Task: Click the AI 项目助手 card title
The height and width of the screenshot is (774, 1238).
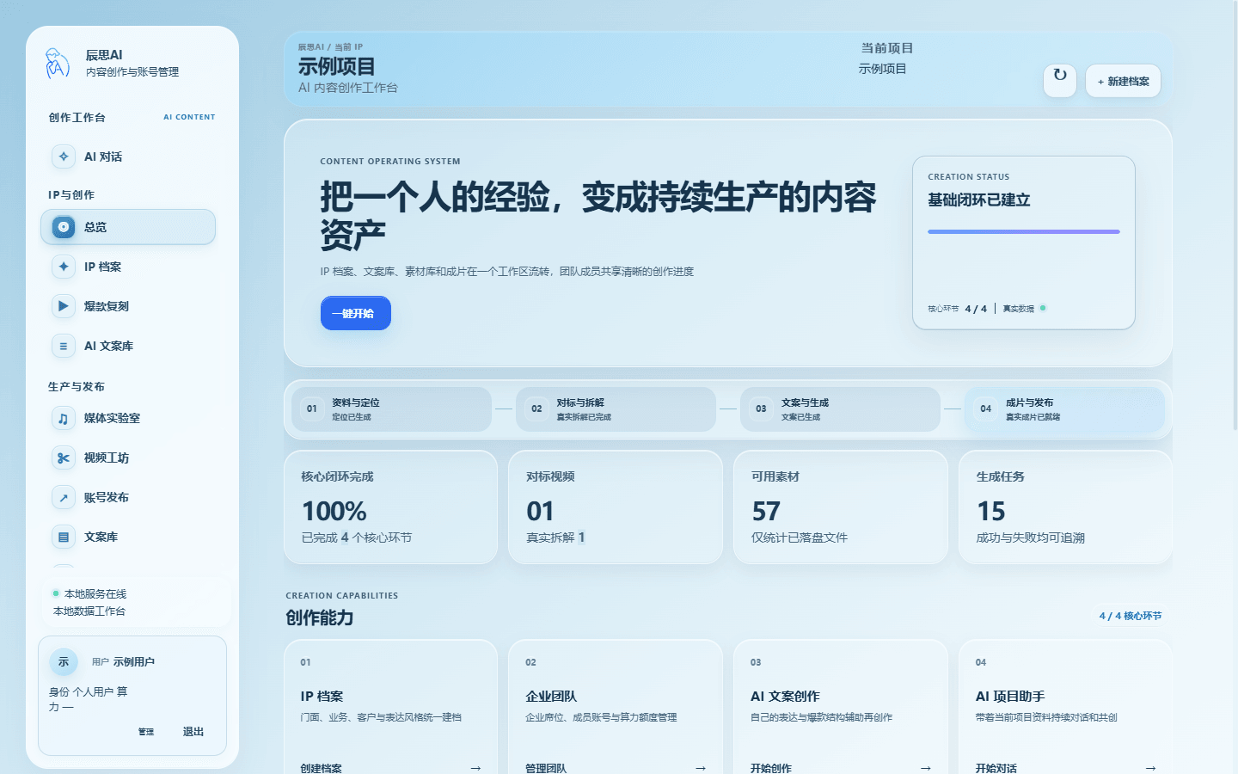Action: (x=1010, y=696)
